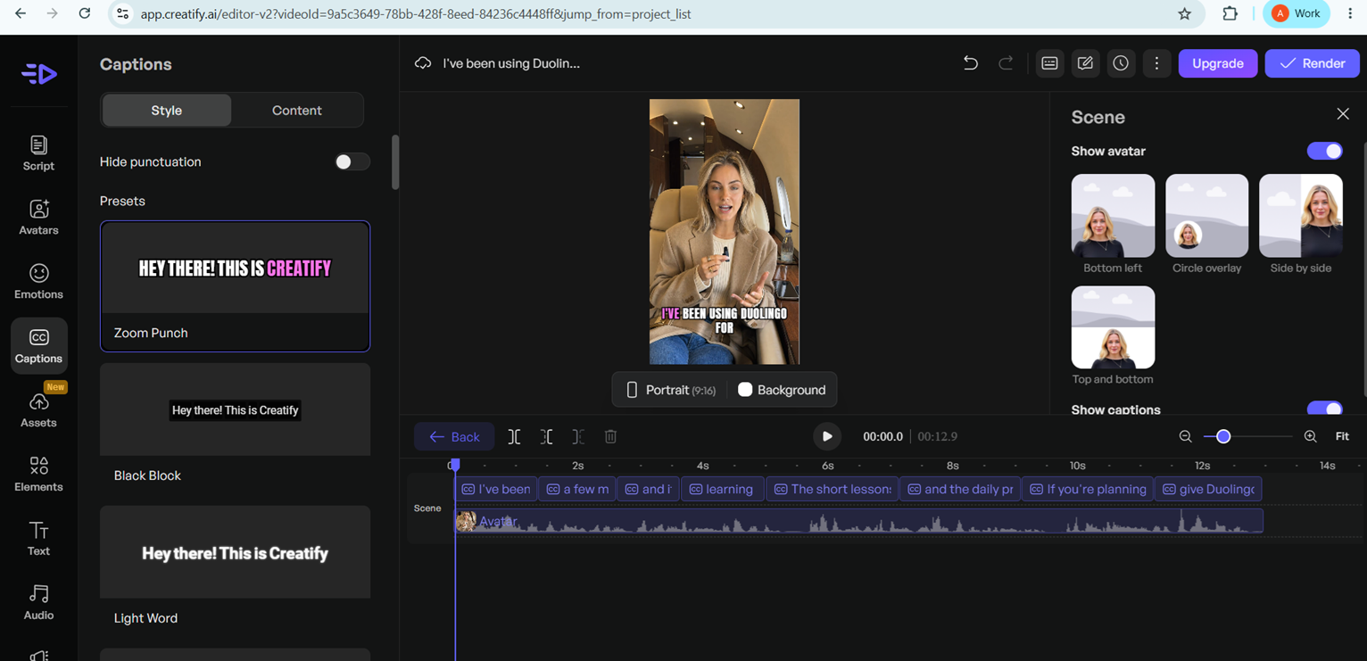The image size is (1367, 661).
Task: Click the timeline zoom in magnifier
Action: coord(1310,436)
